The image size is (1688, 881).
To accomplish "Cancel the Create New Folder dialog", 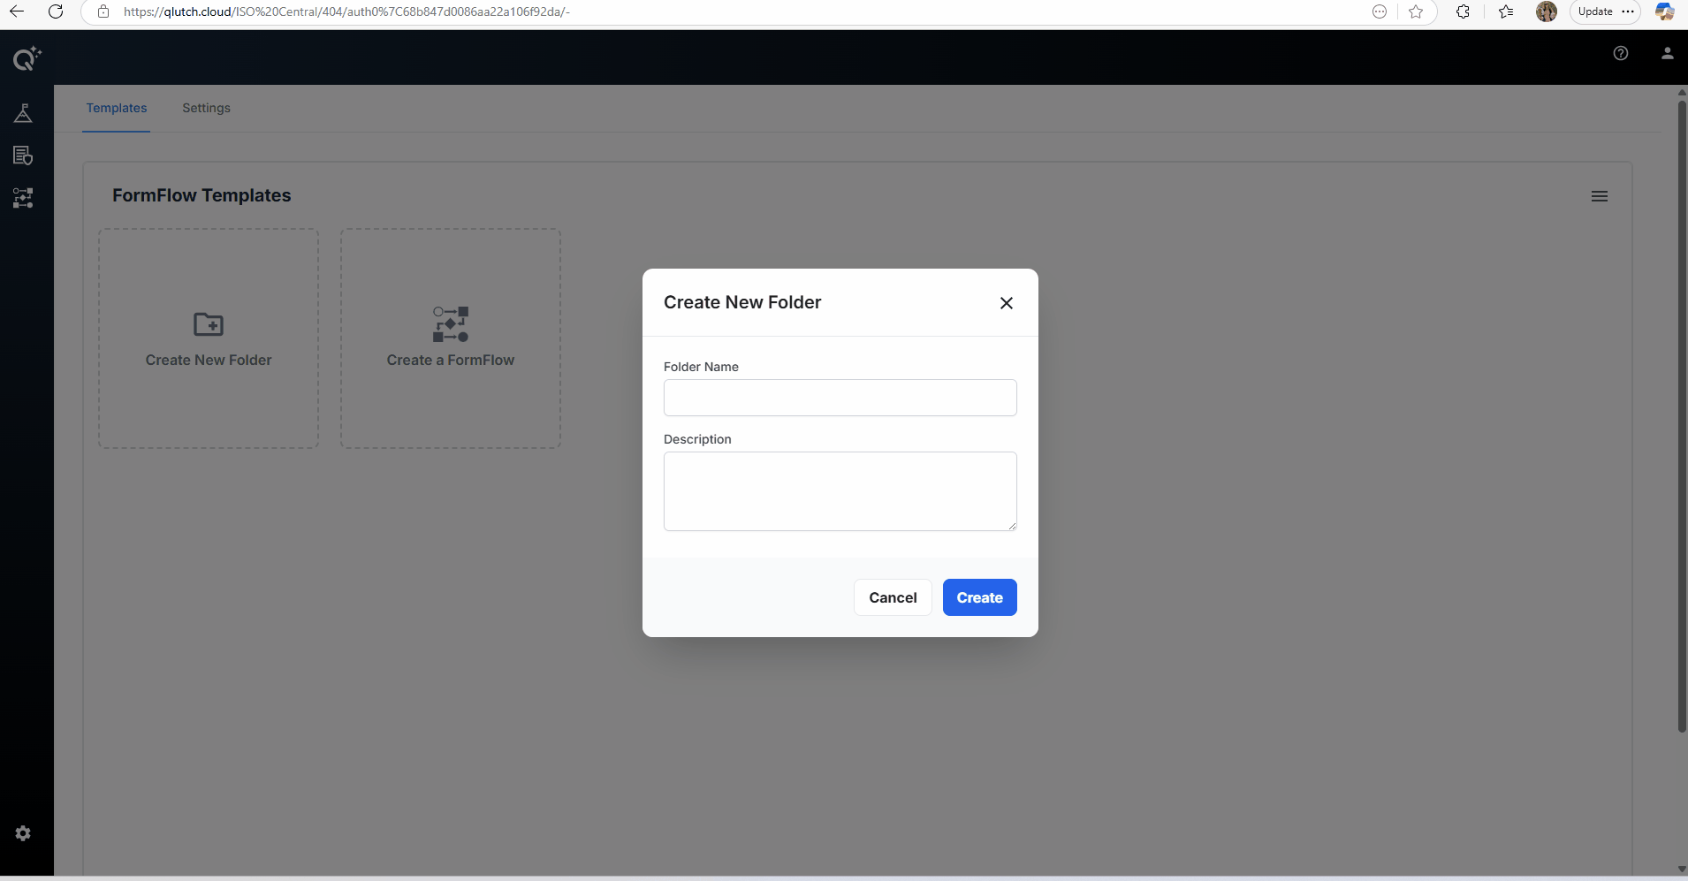I will [892, 597].
